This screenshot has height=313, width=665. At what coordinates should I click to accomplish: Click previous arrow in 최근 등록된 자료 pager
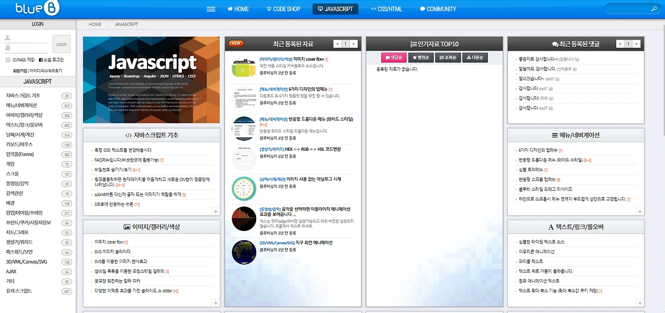[337, 44]
